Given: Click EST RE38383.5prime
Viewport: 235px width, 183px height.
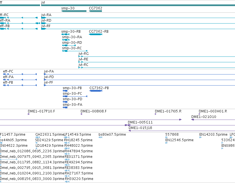Looking at the screenshot, I should coord(67,171).
